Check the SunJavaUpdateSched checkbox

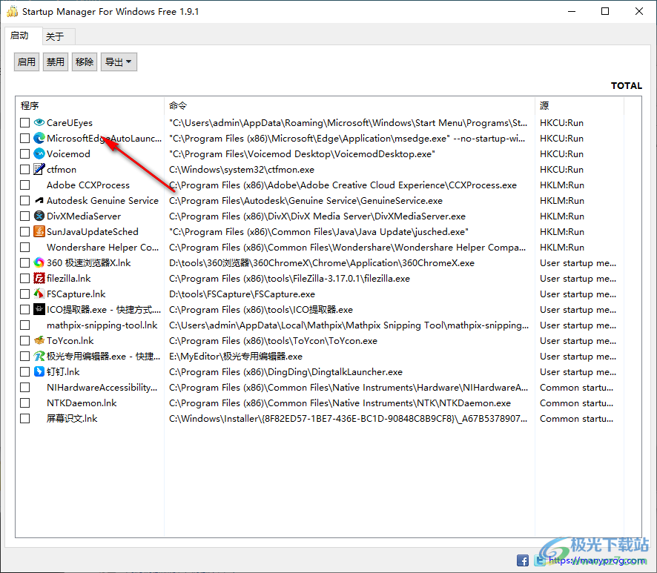coord(24,231)
